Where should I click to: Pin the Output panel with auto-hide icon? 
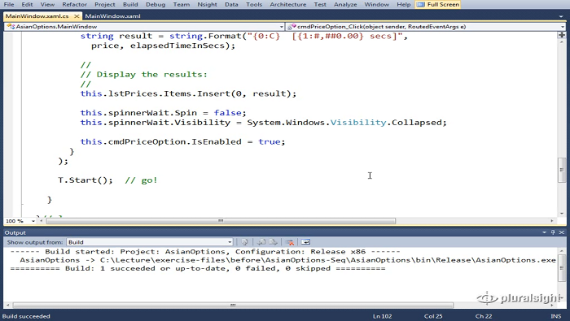tap(553, 232)
